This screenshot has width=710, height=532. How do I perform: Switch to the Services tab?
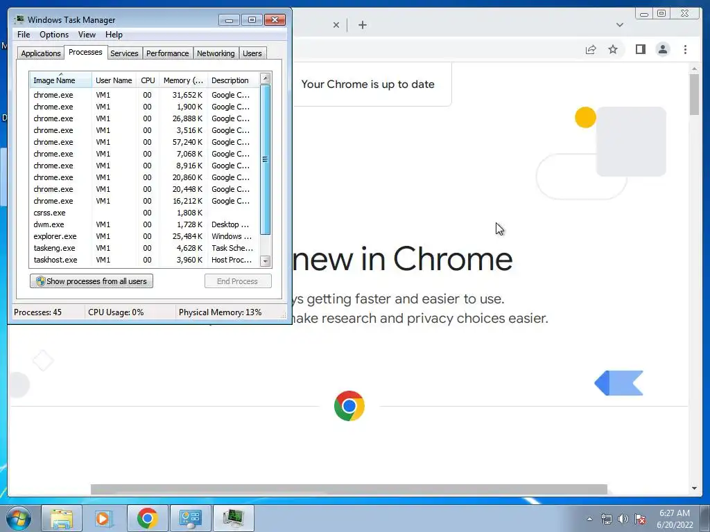point(124,53)
